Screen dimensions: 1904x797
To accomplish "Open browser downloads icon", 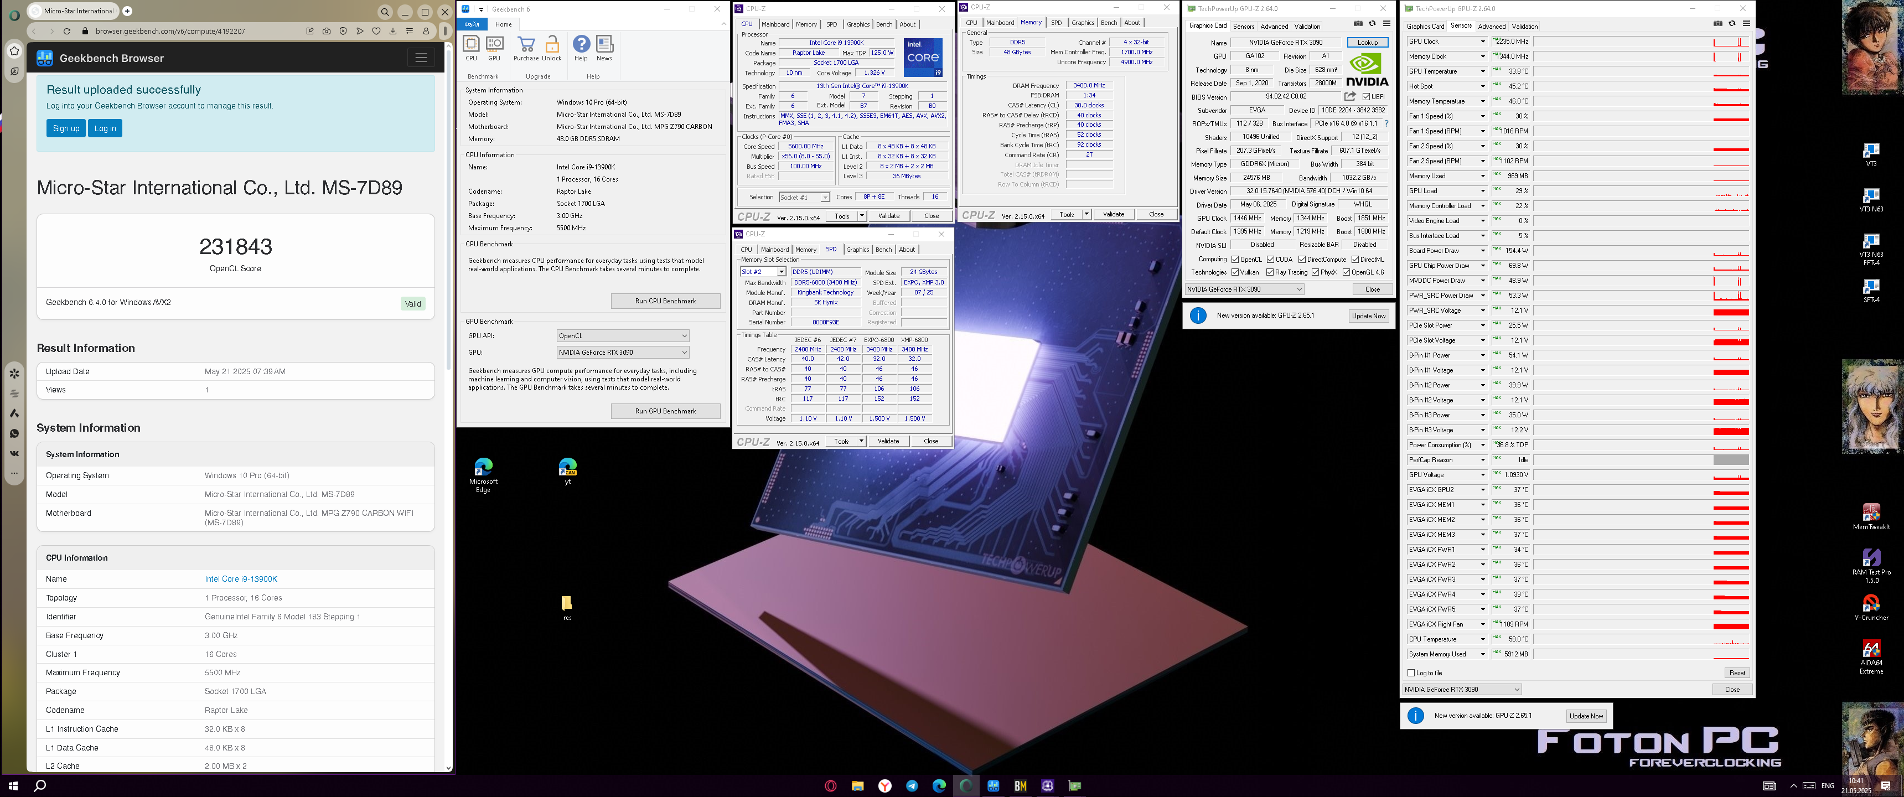I will click(x=392, y=31).
